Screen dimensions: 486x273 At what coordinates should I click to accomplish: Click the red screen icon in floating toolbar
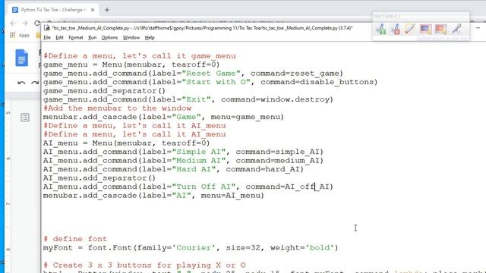click(x=440, y=29)
